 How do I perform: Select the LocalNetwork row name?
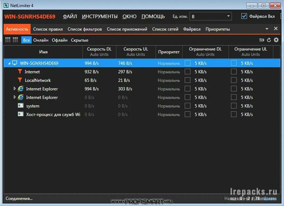coord(38,80)
